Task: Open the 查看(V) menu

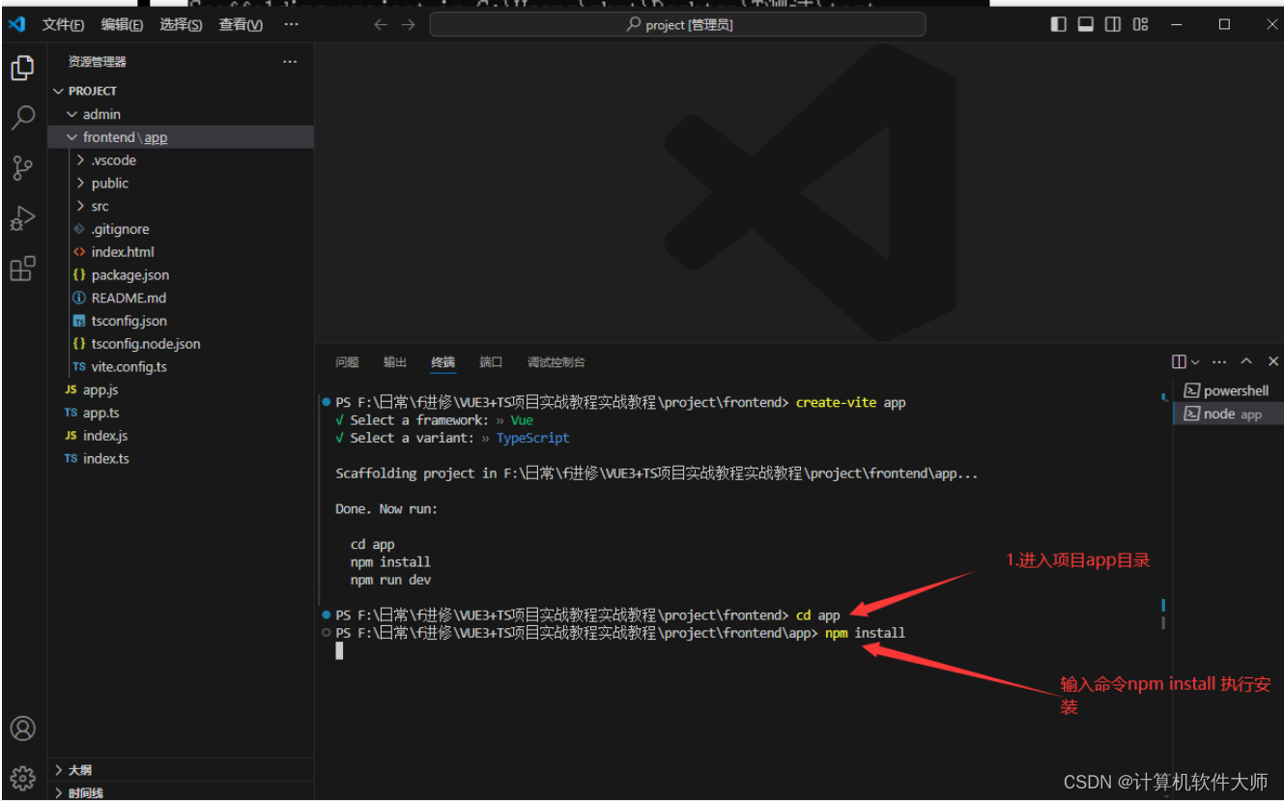Action: (241, 25)
